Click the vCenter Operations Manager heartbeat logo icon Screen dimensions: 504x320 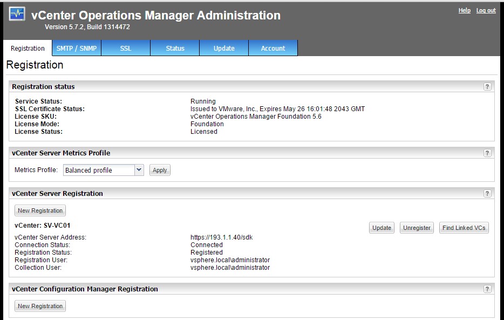17,14
